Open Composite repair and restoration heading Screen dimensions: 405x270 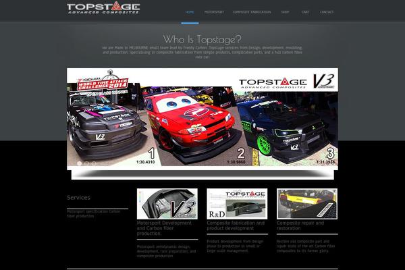(x=300, y=225)
